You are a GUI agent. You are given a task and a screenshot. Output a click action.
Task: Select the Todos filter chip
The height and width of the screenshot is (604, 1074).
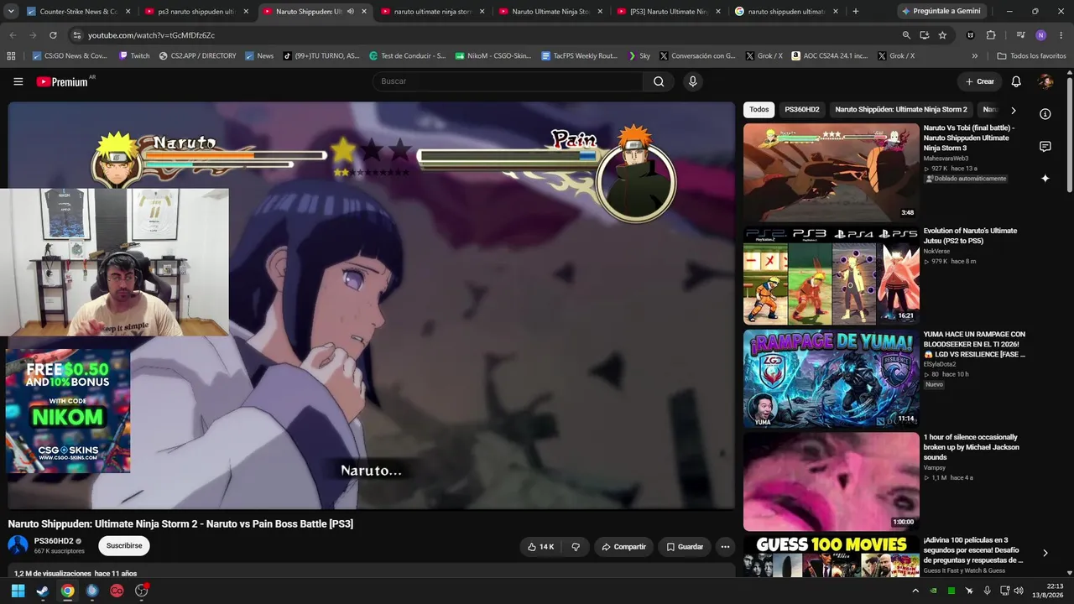[x=759, y=110]
